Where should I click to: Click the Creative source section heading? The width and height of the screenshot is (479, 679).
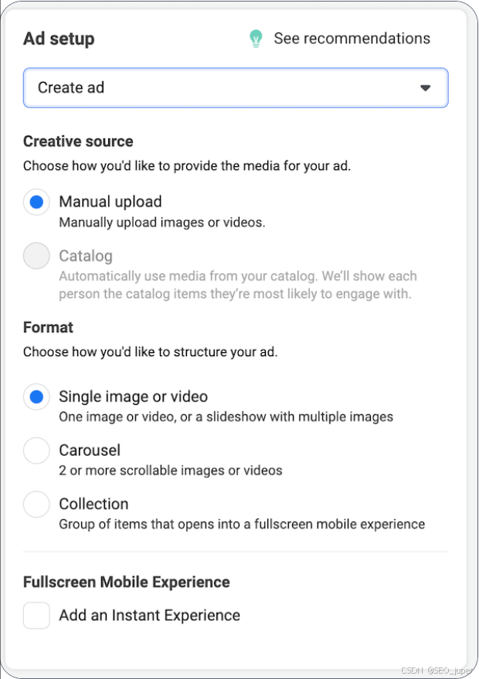(x=78, y=141)
